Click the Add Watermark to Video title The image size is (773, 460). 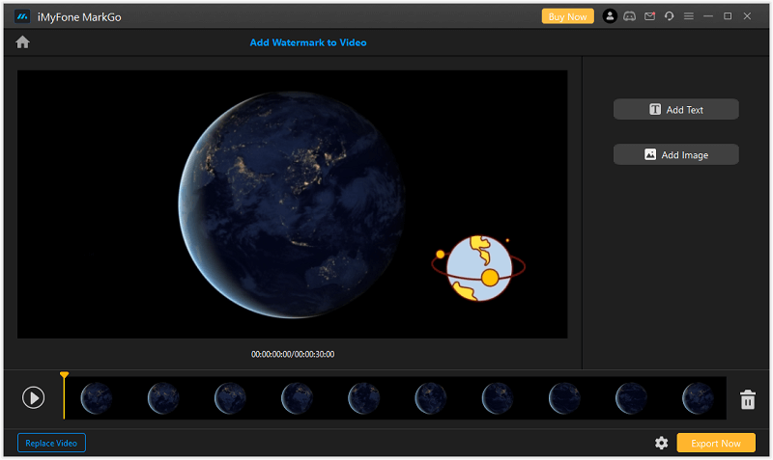308,42
